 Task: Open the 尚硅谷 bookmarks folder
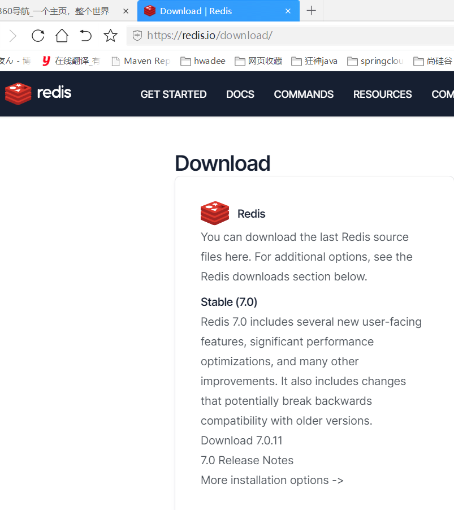point(433,61)
